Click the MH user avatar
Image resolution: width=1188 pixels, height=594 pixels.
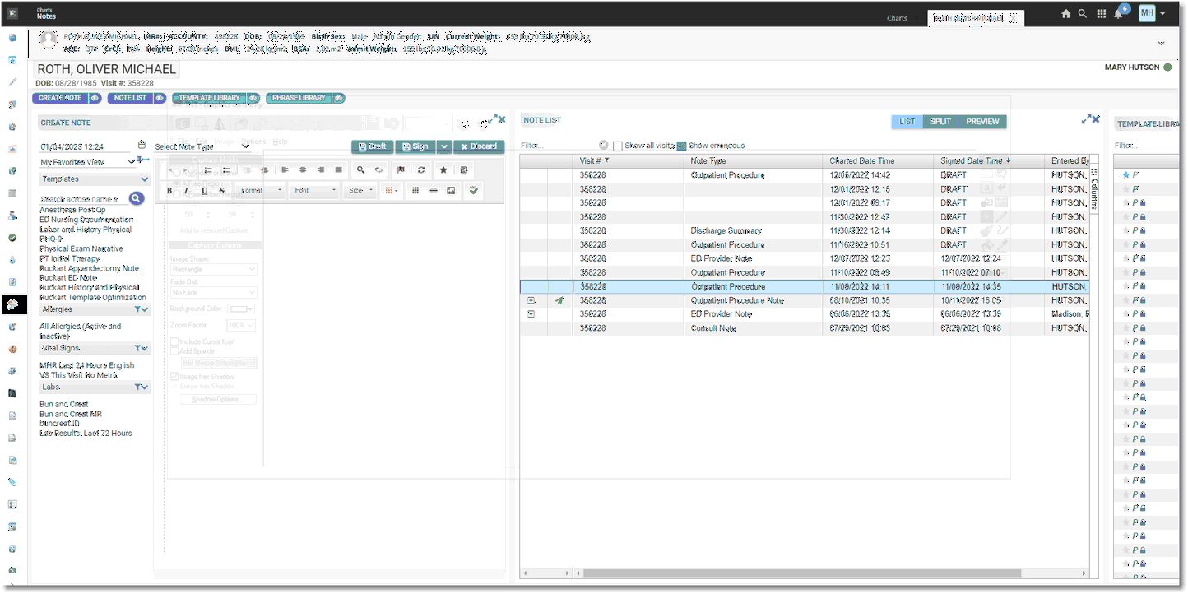coord(1147,13)
